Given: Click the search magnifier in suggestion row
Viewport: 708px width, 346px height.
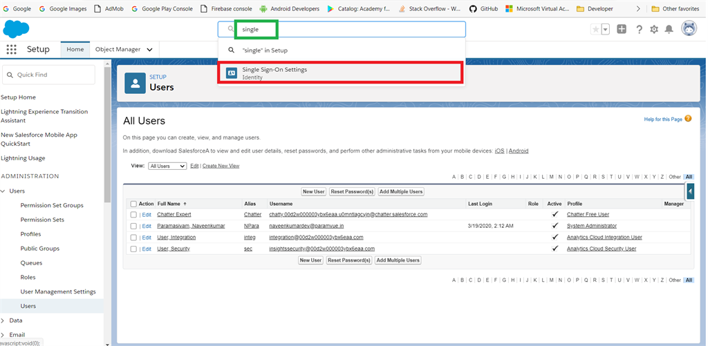Looking at the screenshot, I should coord(231,50).
